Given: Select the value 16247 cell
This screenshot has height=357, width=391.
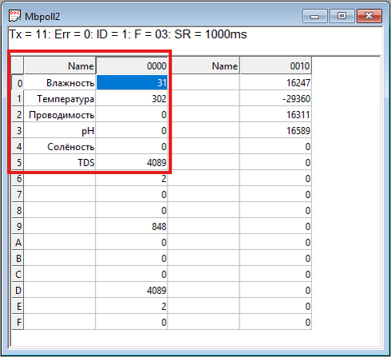Looking at the screenshot, I should coord(275,82).
